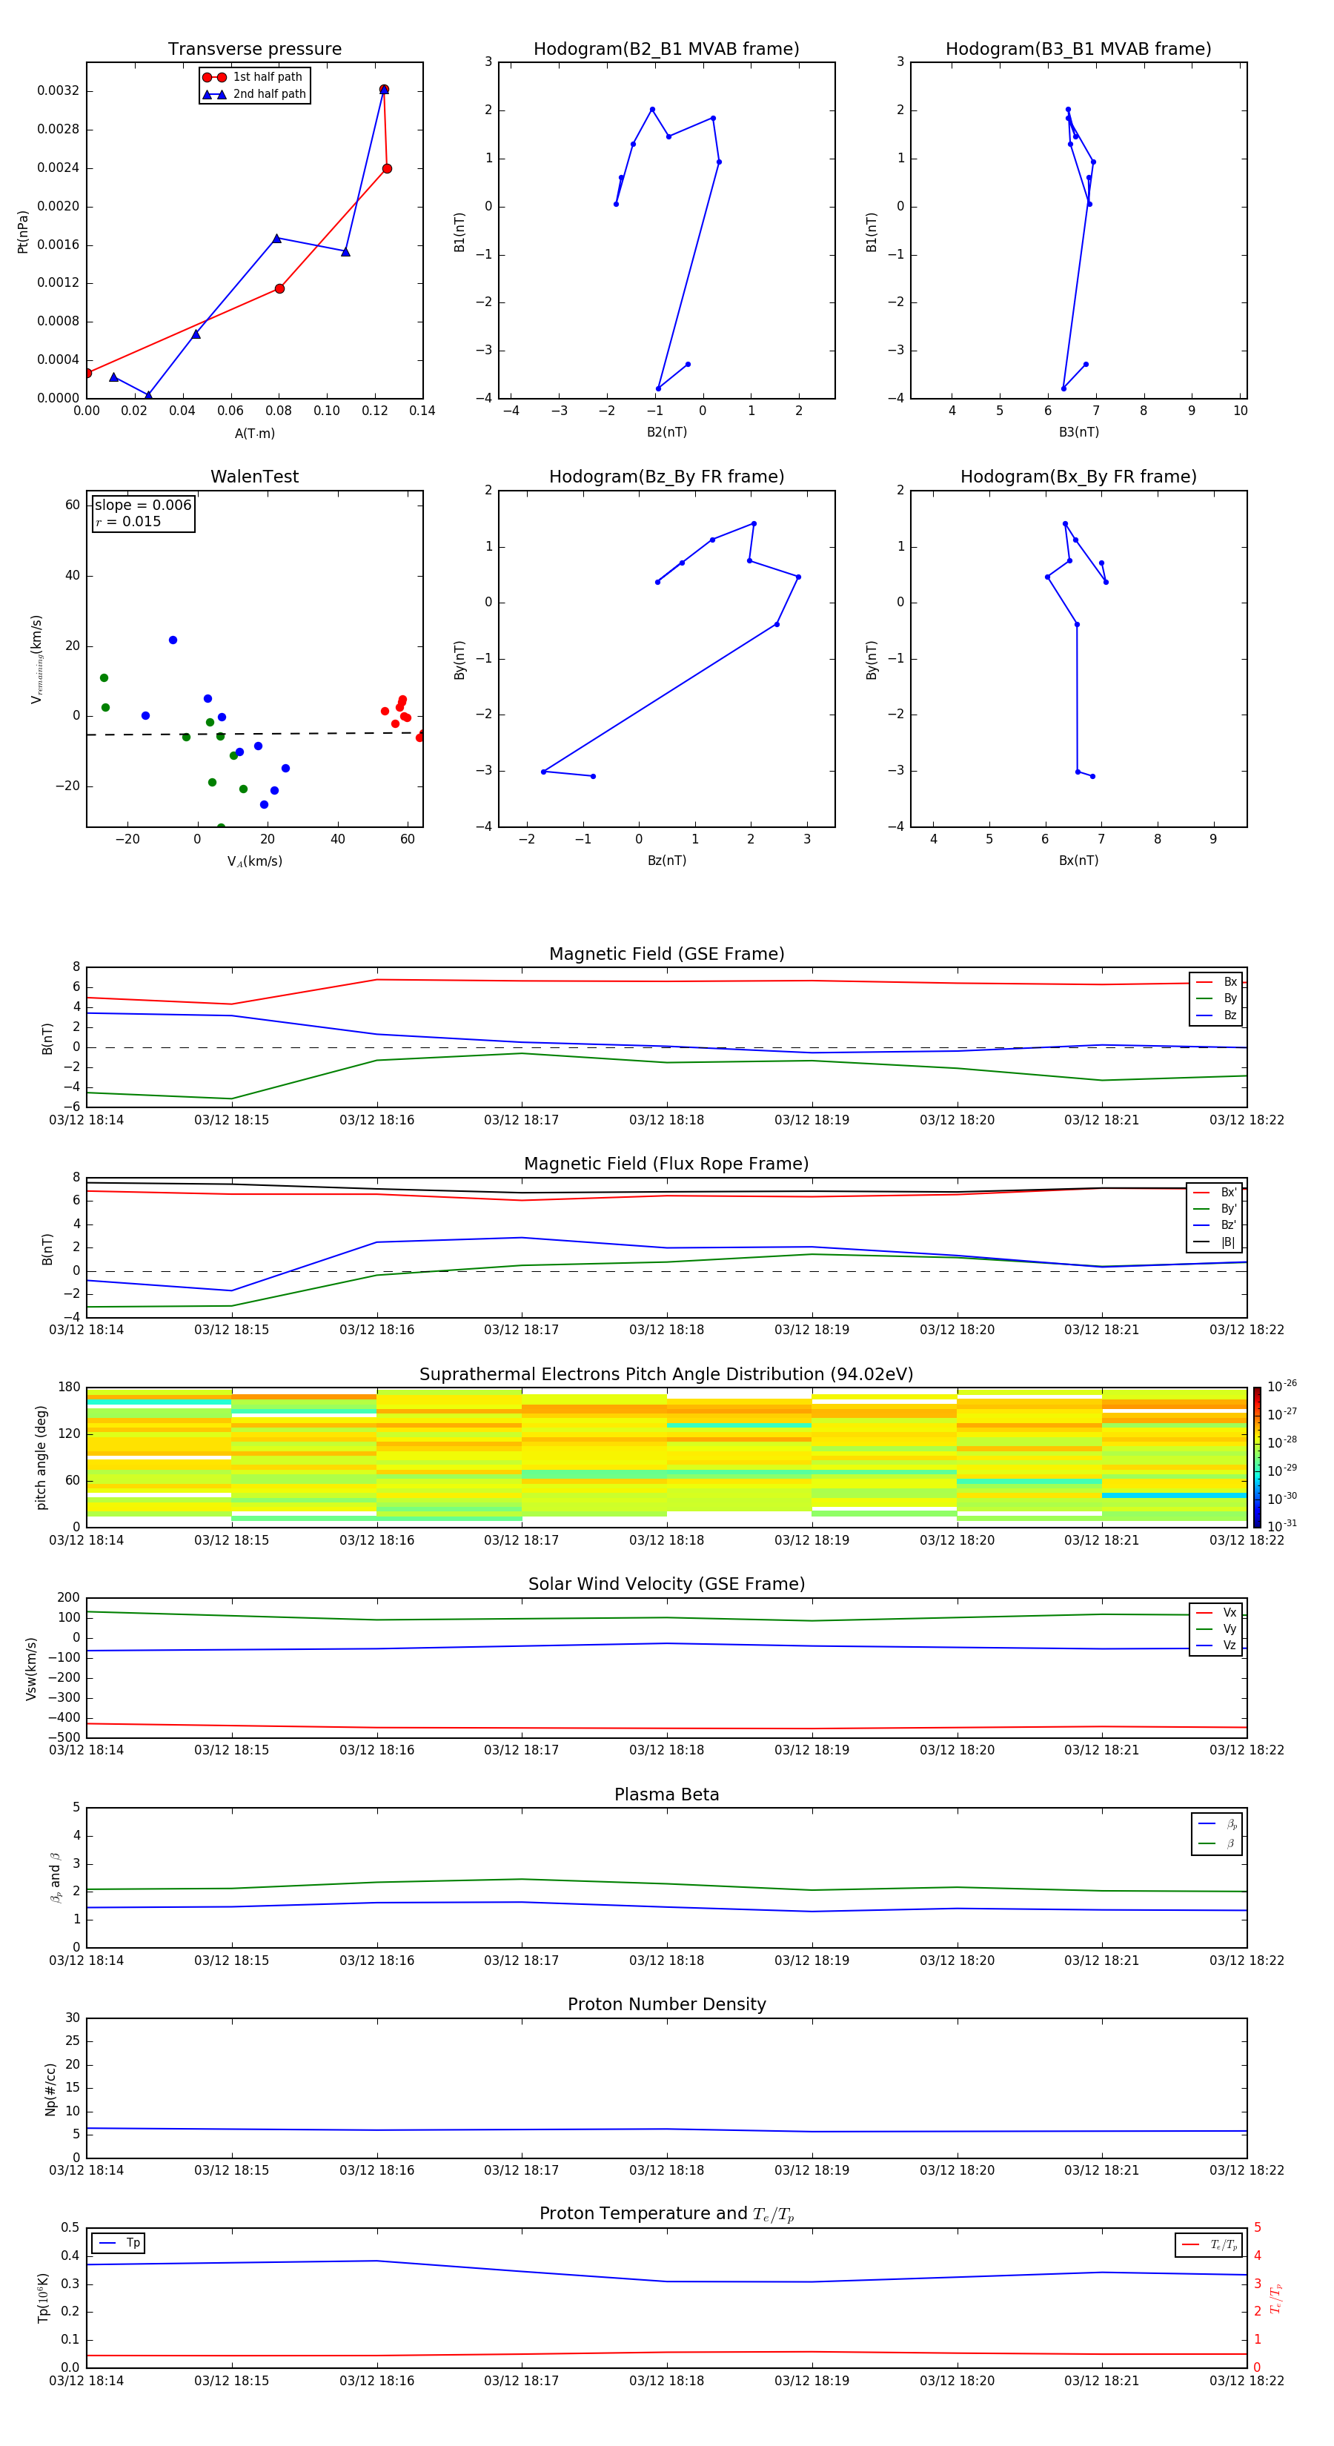Click the "pitch angle (deg)" axis label
The height and width of the screenshot is (2446, 1334).
coord(41,1457)
